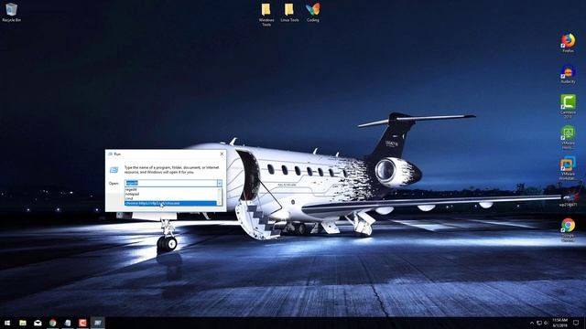Open the volume control tray icon
The width and height of the screenshot is (586, 329).
pyautogui.click(x=546, y=323)
